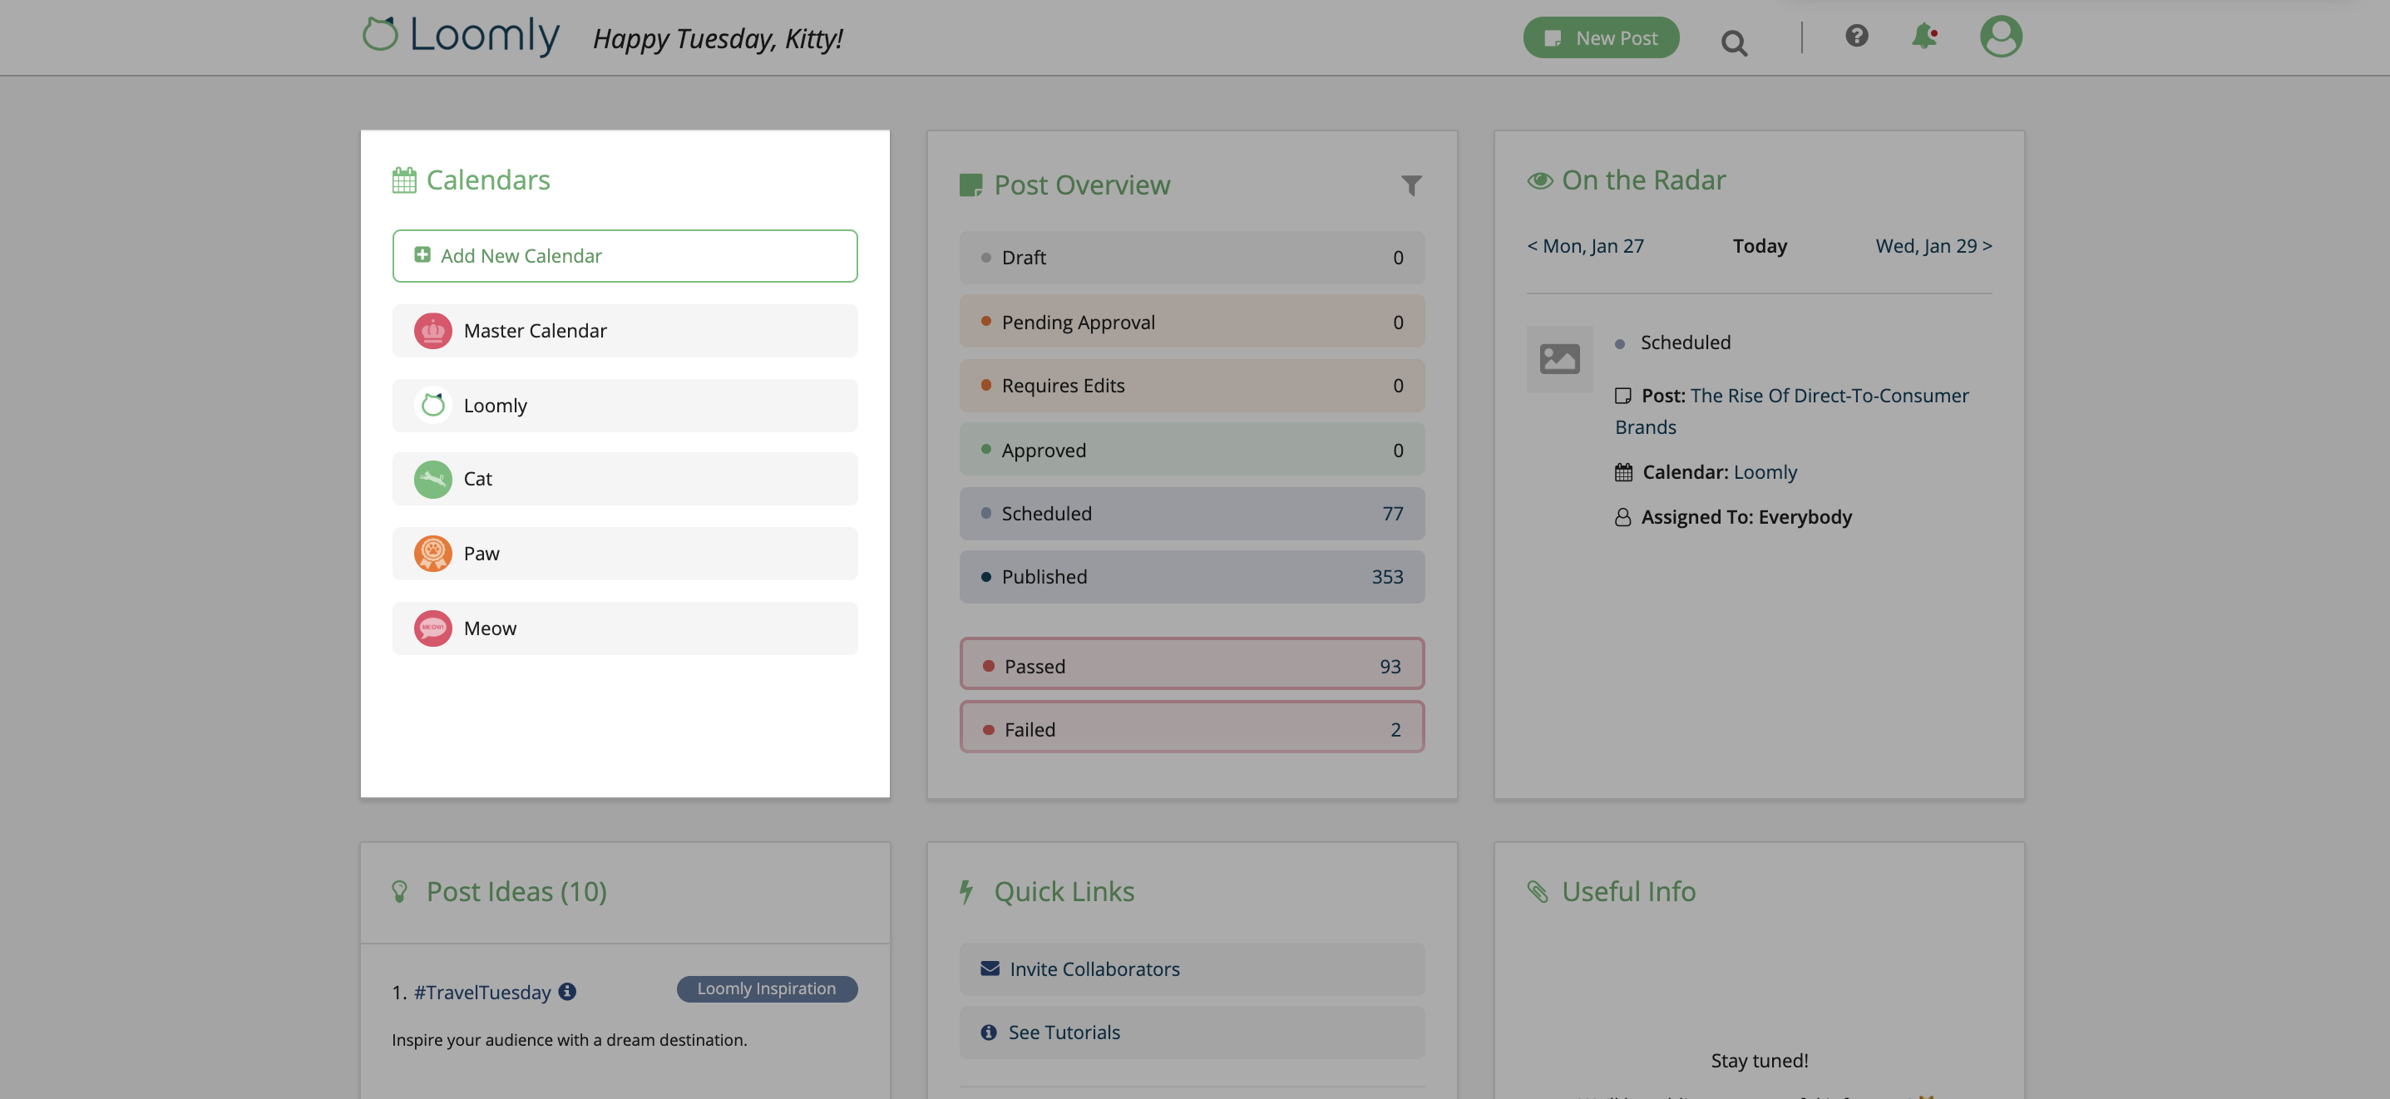
Task: Click the Paw calendar orange badge icon
Action: coord(432,554)
